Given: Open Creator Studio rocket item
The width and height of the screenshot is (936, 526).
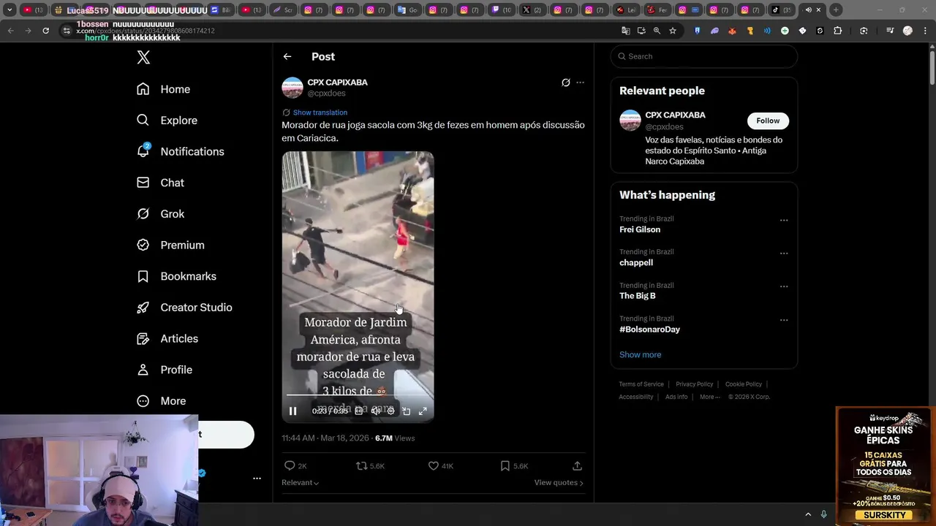Looking at the screenshot, I should [184, 308].
